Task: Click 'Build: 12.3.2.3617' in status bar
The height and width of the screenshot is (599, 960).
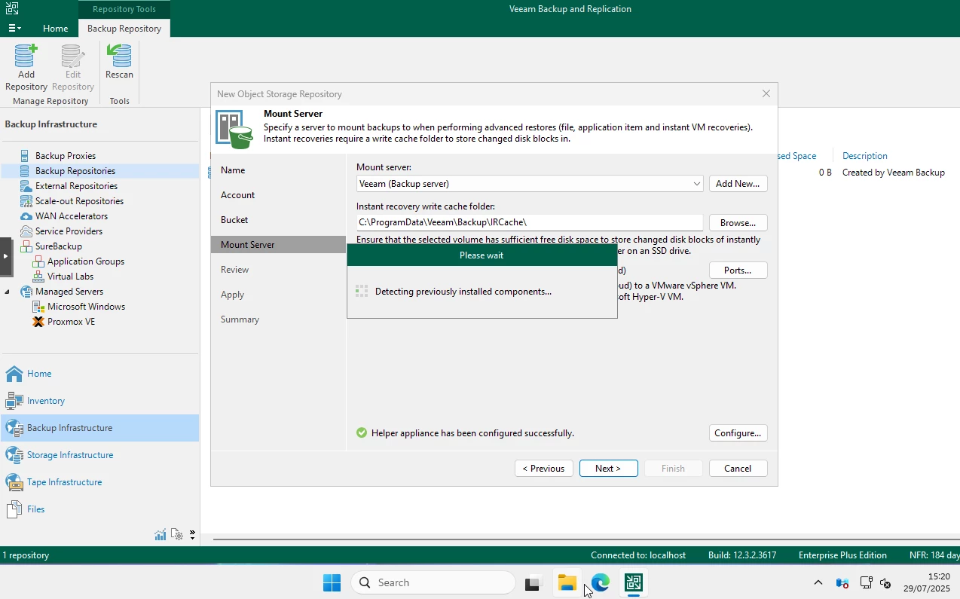Action: click(x=742, y=555)
